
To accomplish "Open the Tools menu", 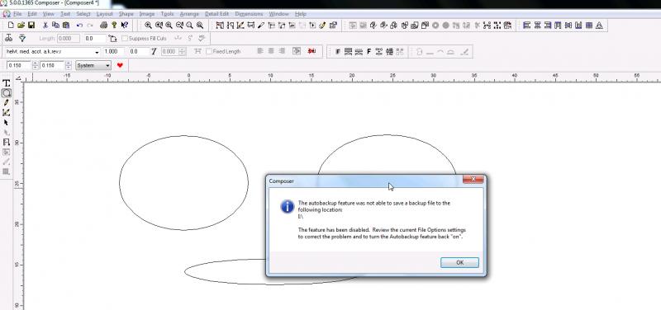I will tap(168, 14).
